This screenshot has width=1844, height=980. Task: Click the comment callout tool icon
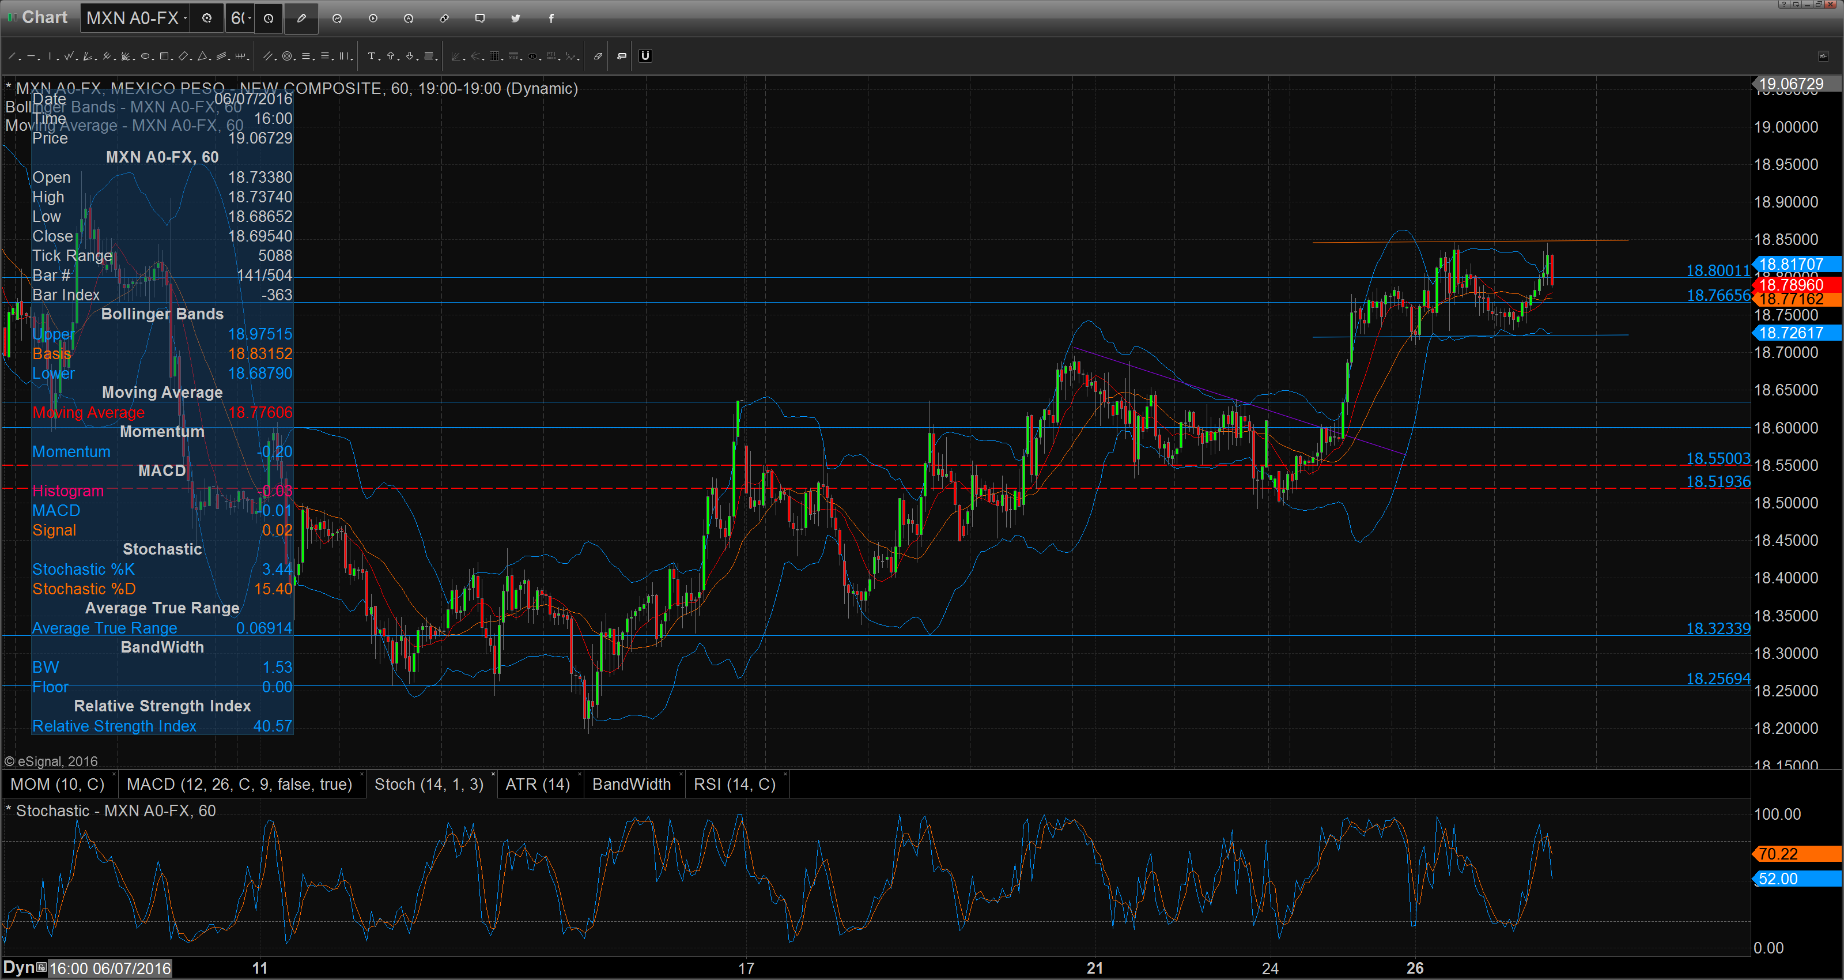621,56
